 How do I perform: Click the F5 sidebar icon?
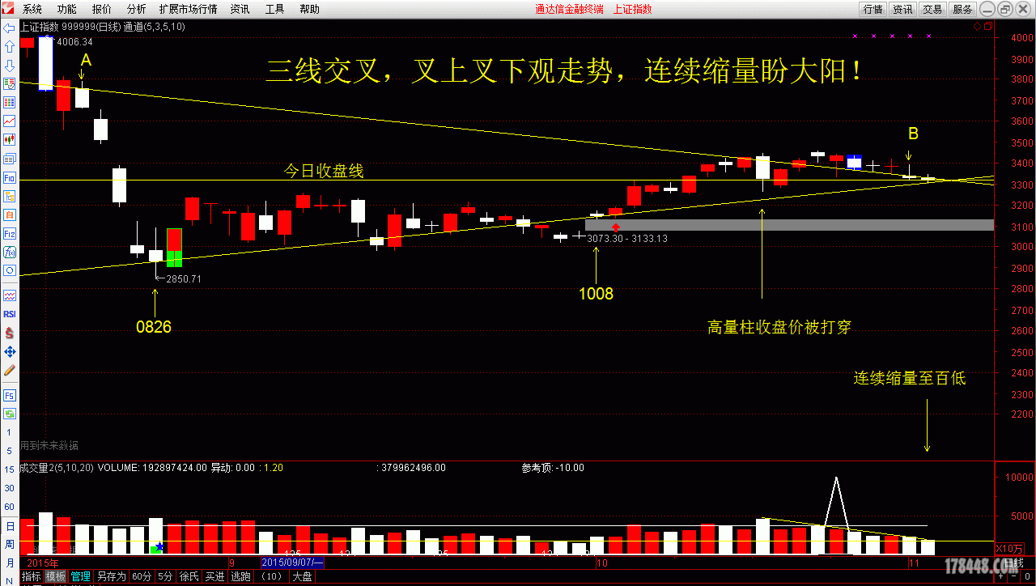point(10,396)
